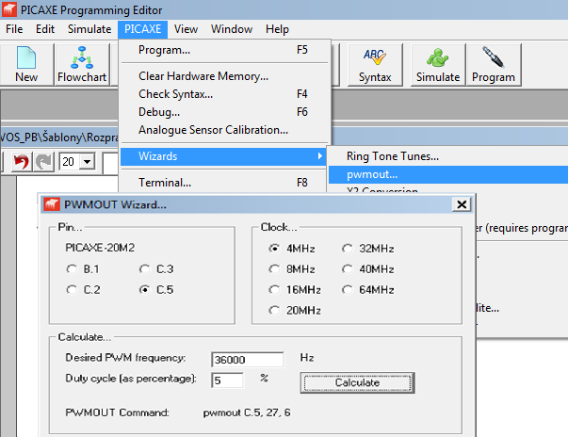The height and width of the screenshot is (437, 568).
Task: Open the Flowchart toolbar icon
Action: click(x=82, y=64)
